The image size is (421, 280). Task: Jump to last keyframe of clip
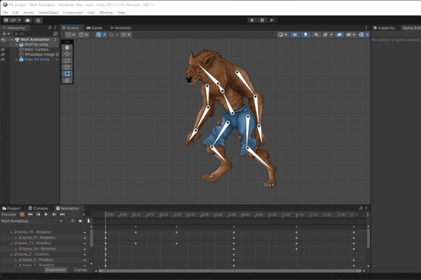(x=63, y=214)
